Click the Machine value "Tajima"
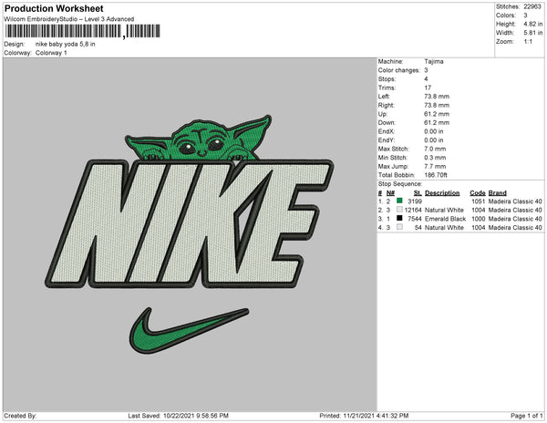The image size is (547, 423). pyautogui.click(x=434, y=61)
